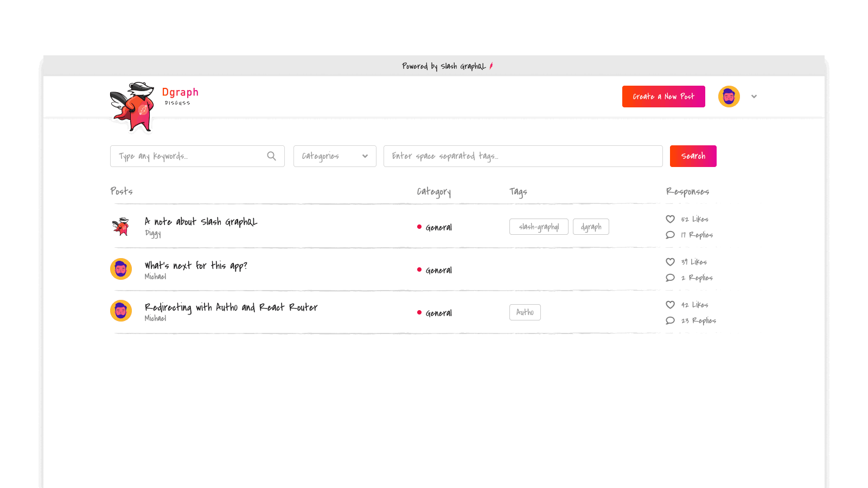Expand the user menu chevron

point(754,97)
